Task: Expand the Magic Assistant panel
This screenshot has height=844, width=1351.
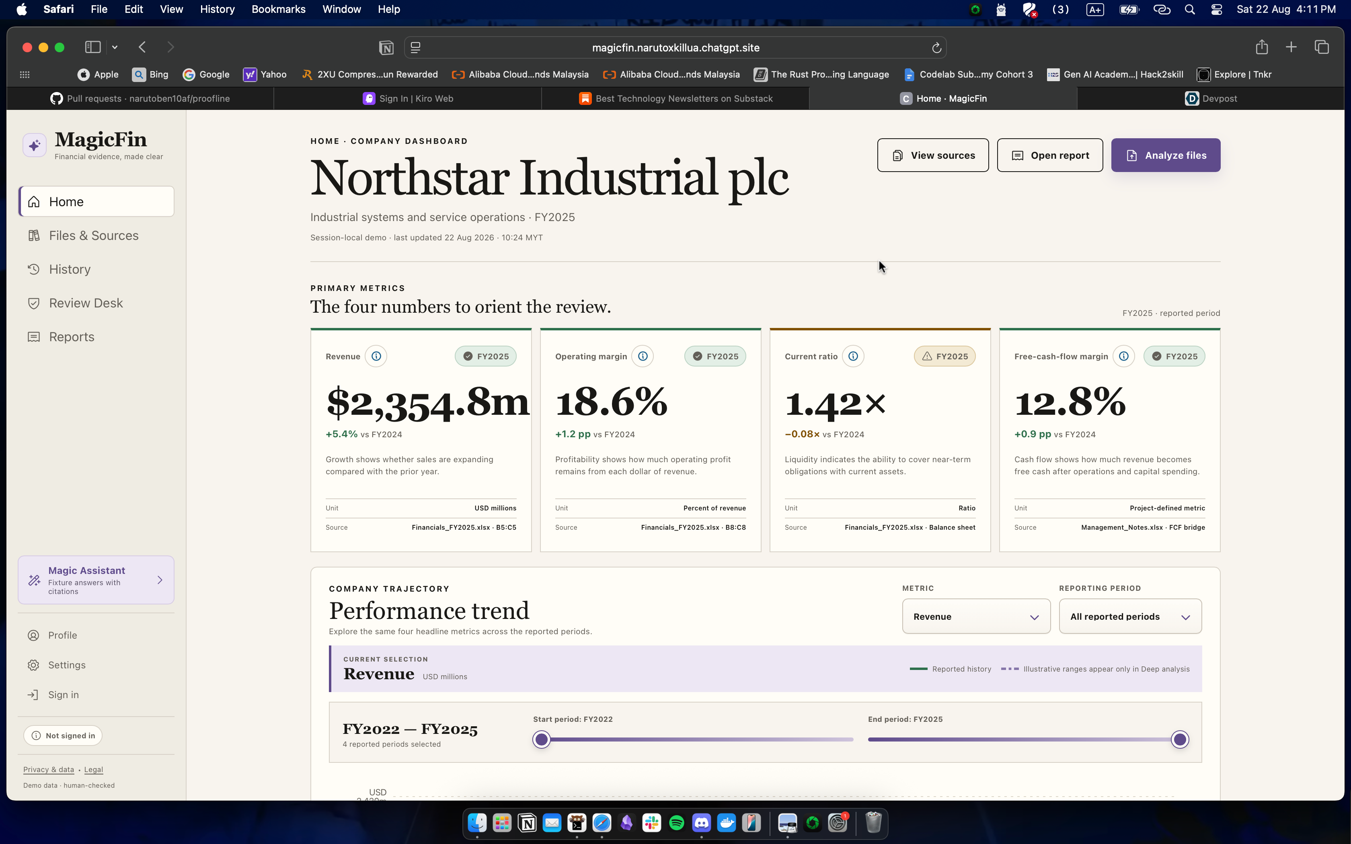Action: 96,580
